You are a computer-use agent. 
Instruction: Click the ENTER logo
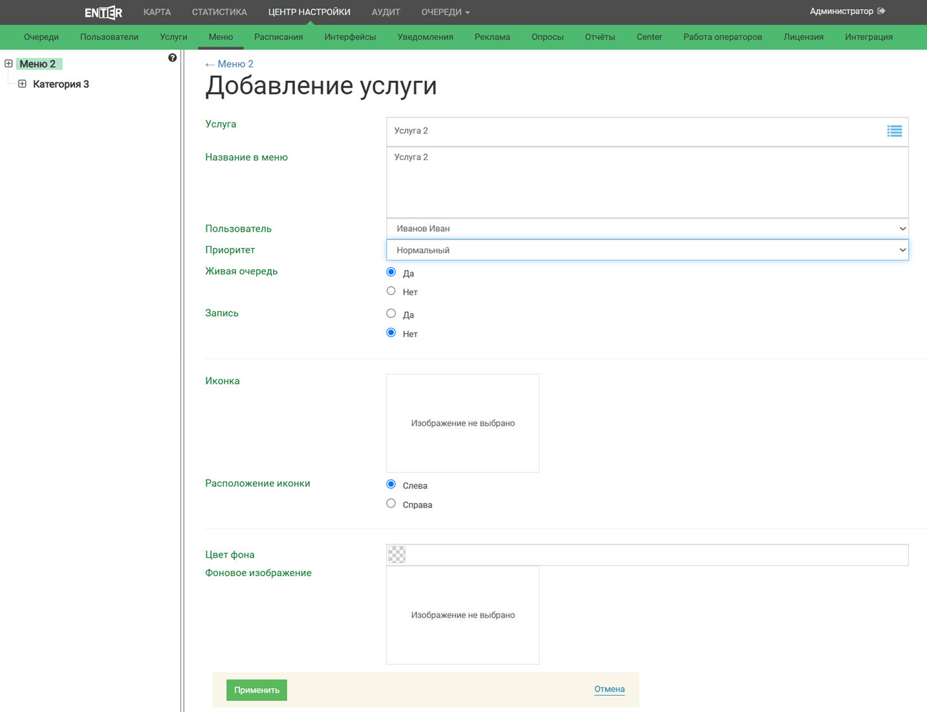104,12
